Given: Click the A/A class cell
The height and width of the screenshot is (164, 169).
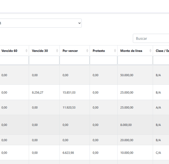Looking at the screenshot, I should pyautogui.click(x=158, y=108).
